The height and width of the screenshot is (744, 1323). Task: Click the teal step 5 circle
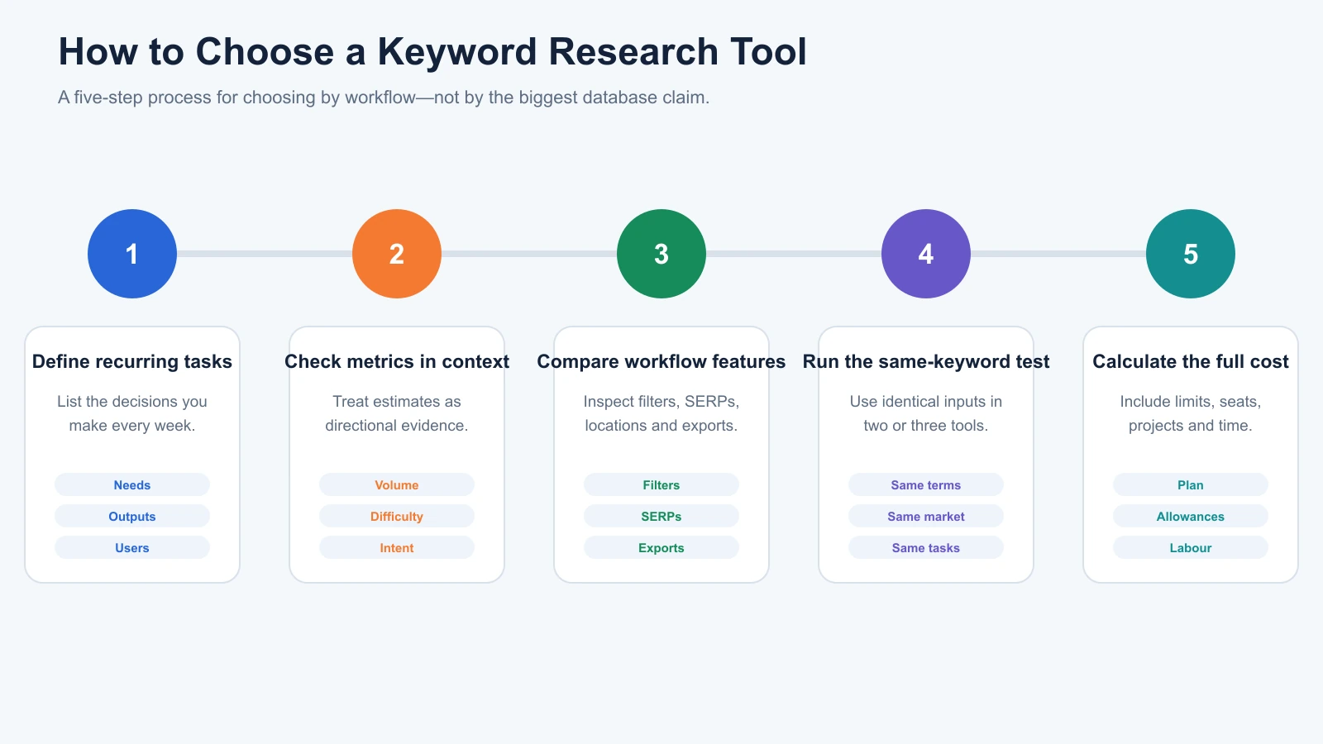(1191, 254)
